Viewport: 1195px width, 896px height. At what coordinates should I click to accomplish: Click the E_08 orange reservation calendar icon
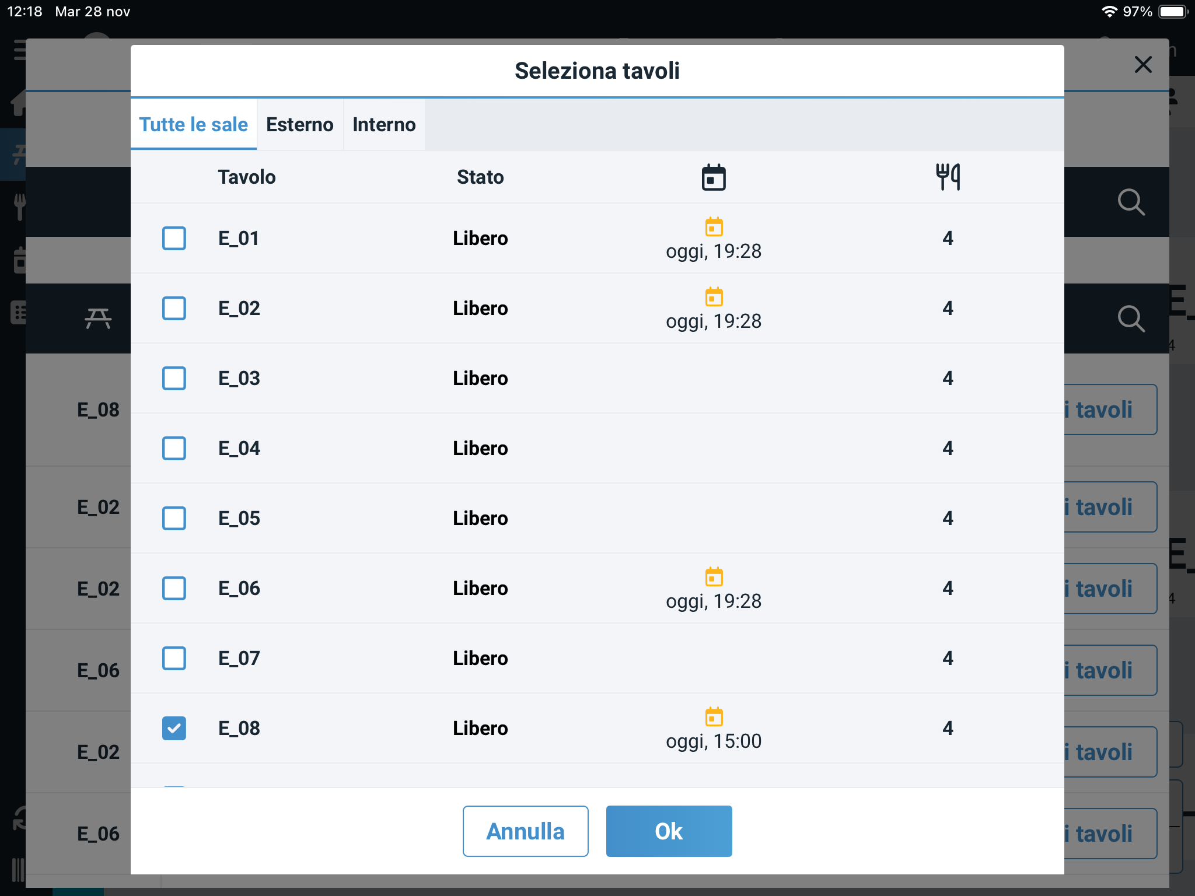[714, 716]
